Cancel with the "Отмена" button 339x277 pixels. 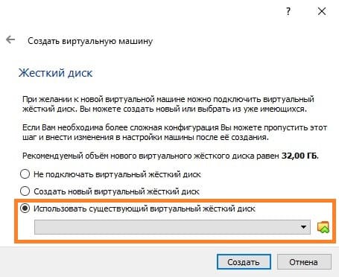(x=304, y=262)
